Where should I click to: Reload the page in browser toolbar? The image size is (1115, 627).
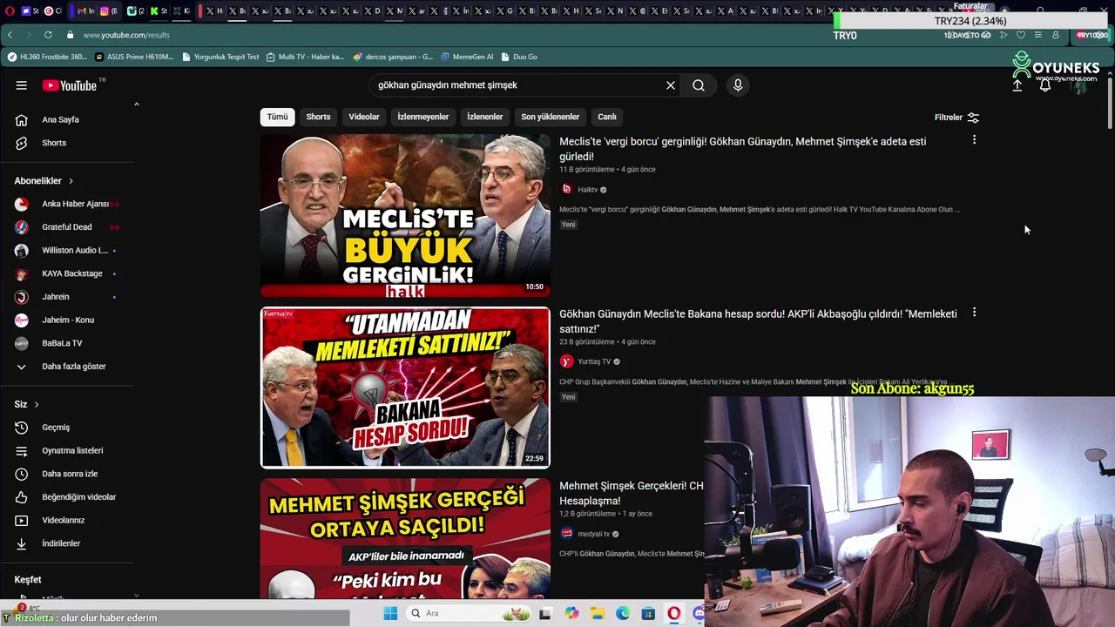(47, 35)
